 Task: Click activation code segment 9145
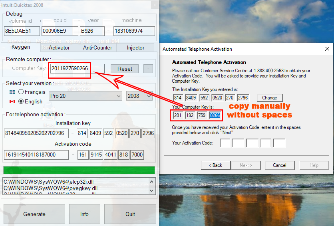96,155
